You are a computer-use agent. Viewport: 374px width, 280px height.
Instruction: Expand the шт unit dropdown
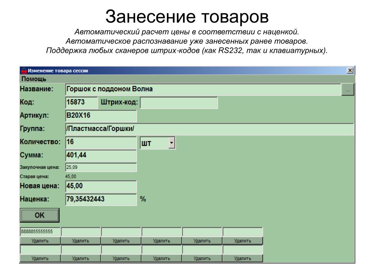[x=172, y=143]
